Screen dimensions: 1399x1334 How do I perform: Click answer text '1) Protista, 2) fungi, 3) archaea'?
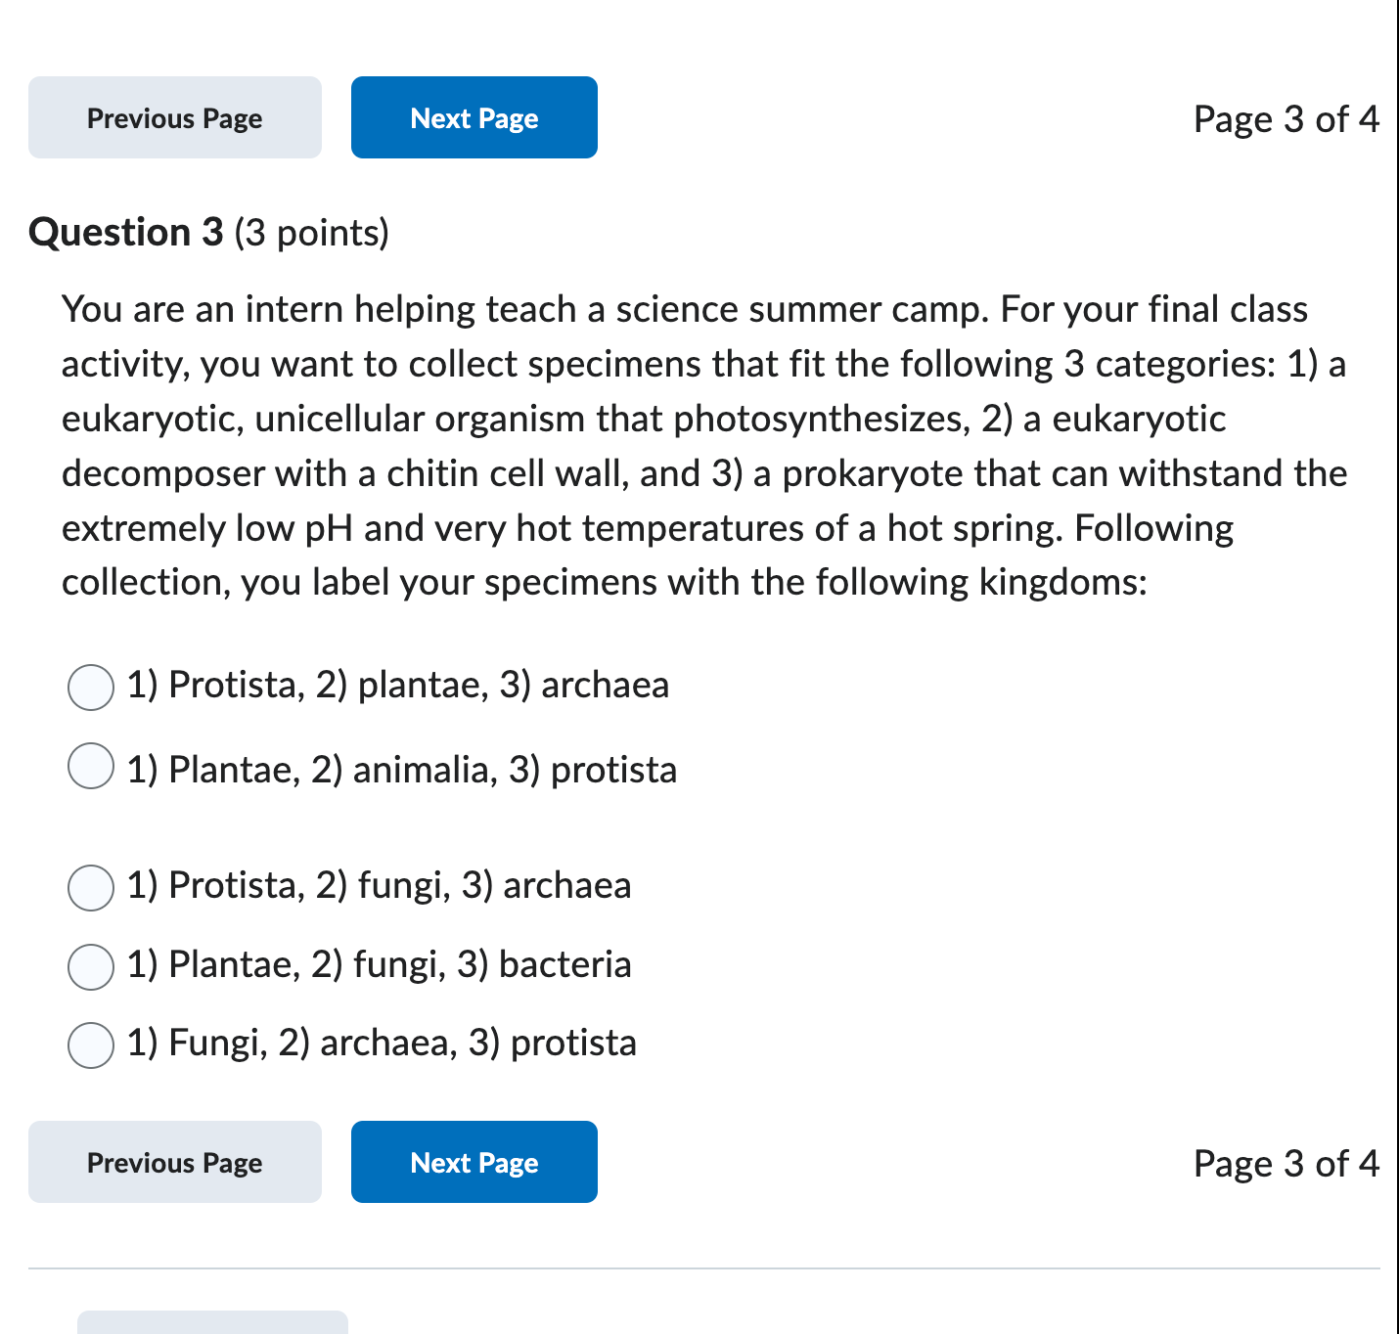[380, 885]
